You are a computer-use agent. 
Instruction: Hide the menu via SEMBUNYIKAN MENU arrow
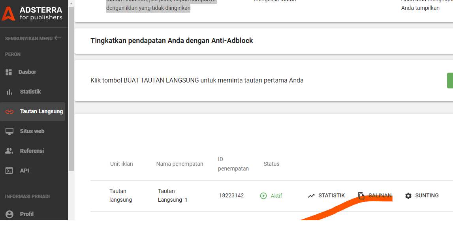(58, 38)
